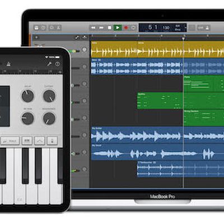The image size is (224, 224).
Task: Click the upper-right sound knob on iPad
Action: (x=49, y=96)
